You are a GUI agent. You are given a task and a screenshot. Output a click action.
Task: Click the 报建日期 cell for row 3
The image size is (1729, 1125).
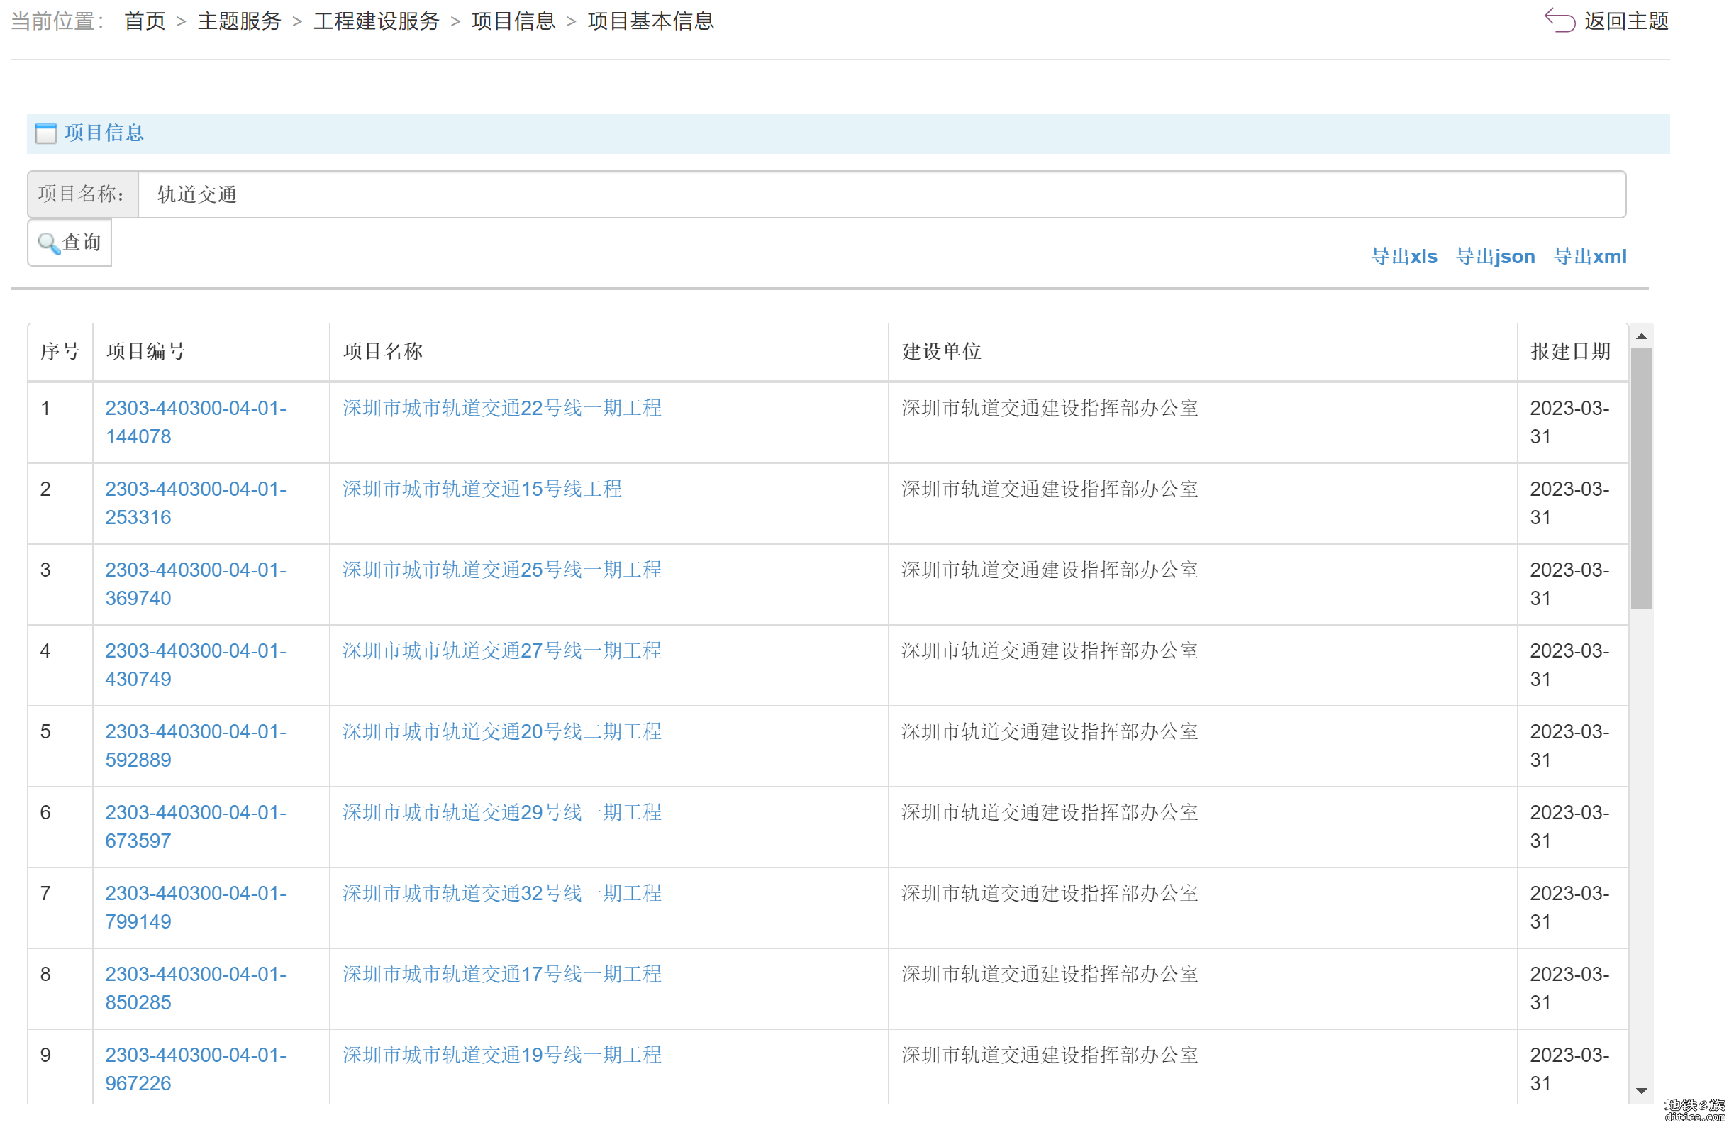(x=1572, y=584)
